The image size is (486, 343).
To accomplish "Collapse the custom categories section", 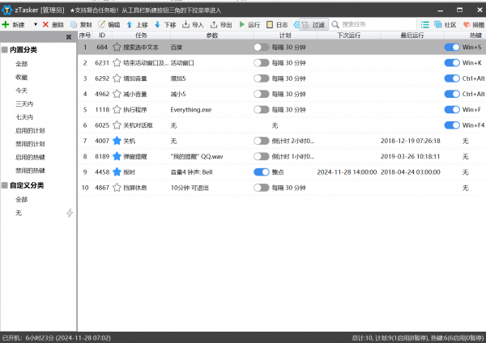I will [x=5, y=185].
